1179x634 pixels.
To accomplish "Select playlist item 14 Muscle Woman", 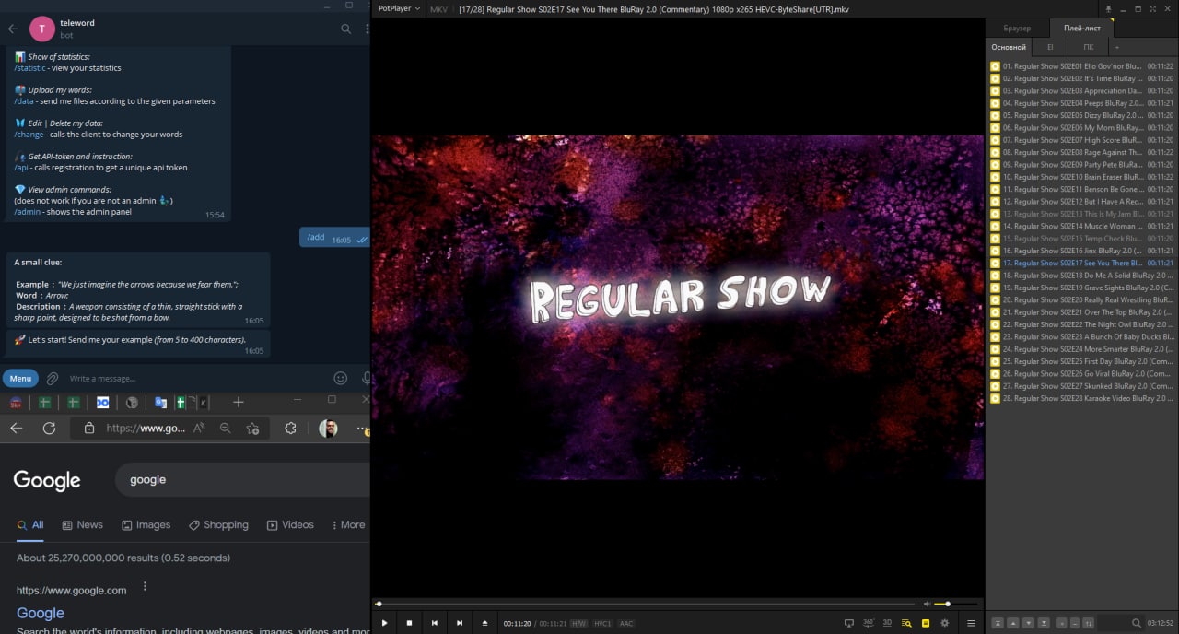I will click(1081, 226).
